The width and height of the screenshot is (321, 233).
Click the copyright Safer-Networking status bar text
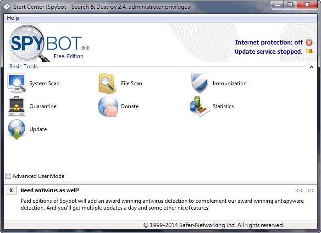214,225
